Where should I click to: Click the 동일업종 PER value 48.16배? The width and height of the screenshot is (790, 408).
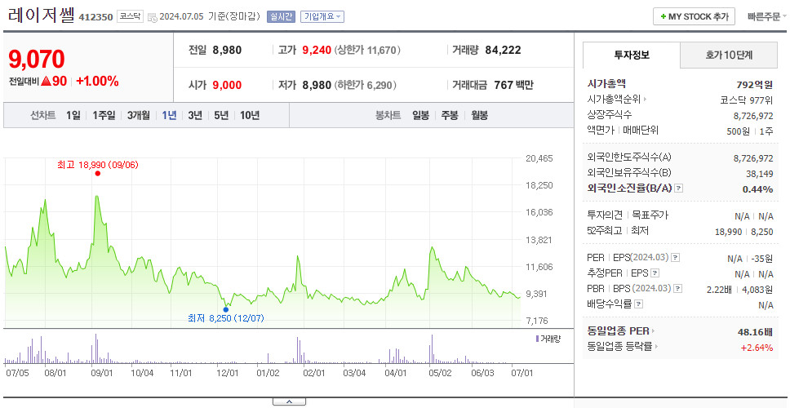(755, 331)
